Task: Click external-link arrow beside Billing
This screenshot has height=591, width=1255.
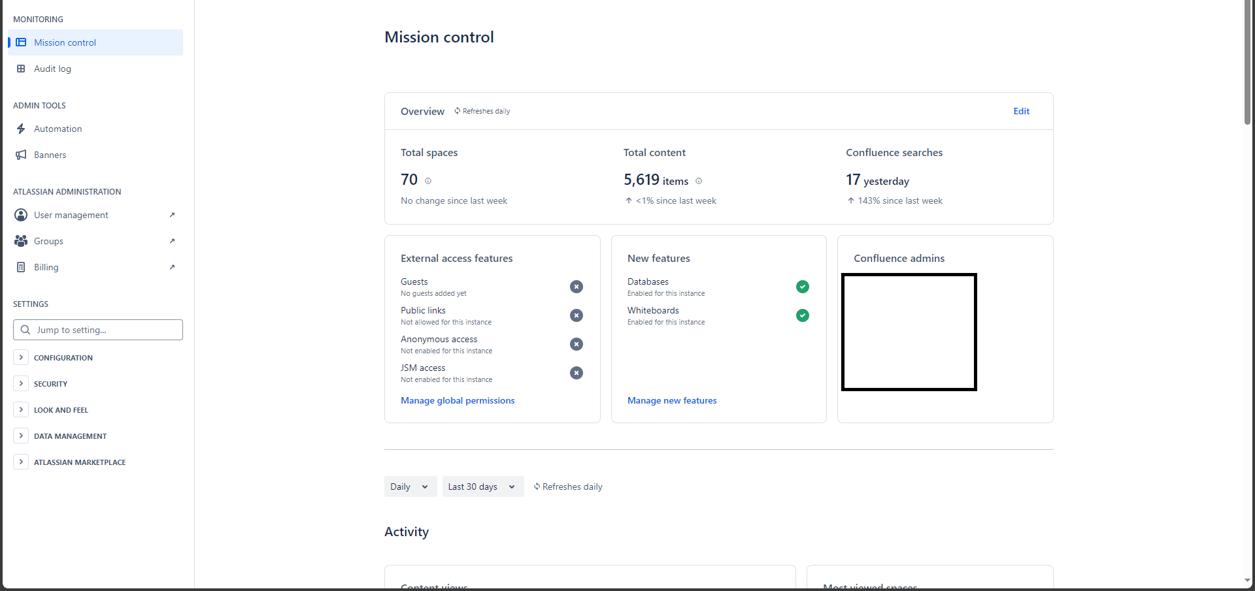Action: pos(172,267)
